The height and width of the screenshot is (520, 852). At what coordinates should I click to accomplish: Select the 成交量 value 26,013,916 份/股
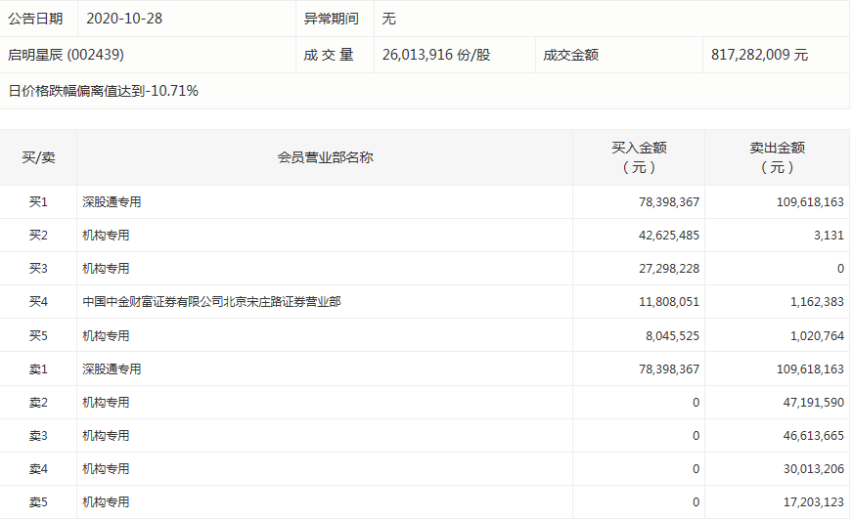point(436,55)
